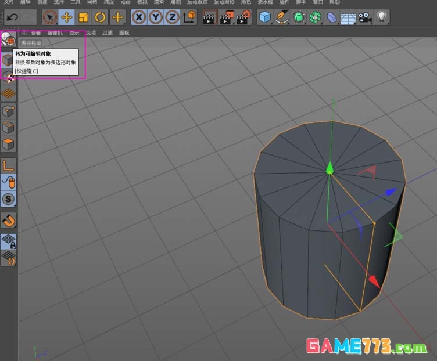Open the viewport 面板 menu

[124, 33]
